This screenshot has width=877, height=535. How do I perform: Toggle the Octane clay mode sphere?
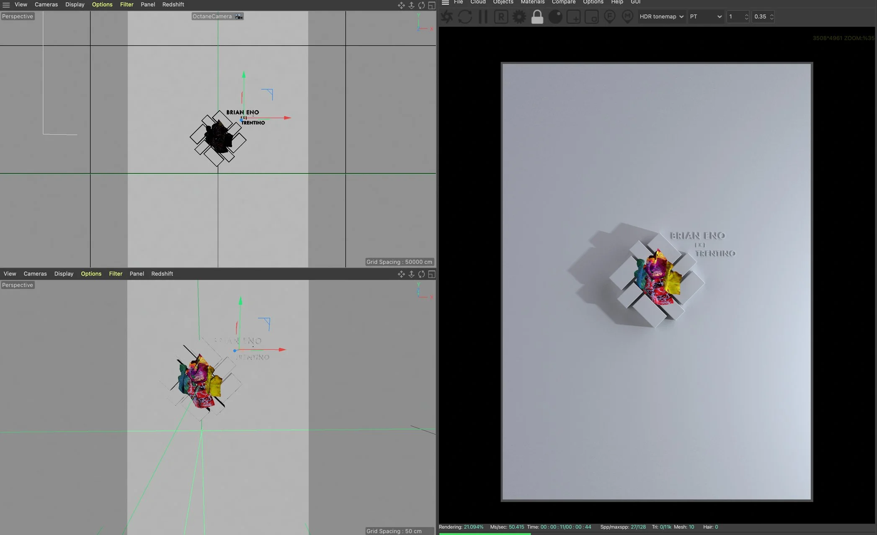tap(555, 17)
